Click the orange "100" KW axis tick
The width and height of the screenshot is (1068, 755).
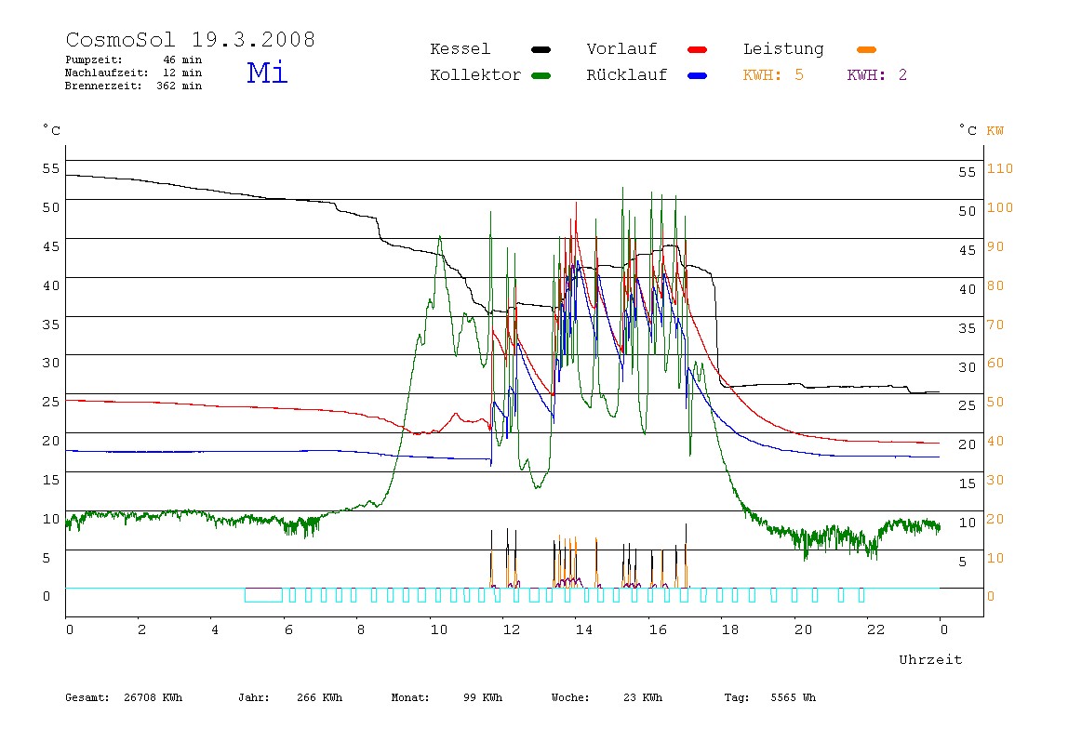(1000, 207)
